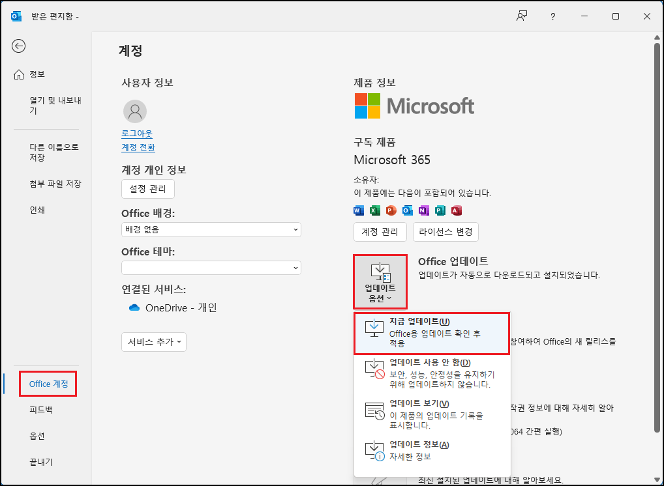Viewport: 664px width, 486px height.
Task: Click the Microsoft 365 product name
Action: click(x=392, y=160)
